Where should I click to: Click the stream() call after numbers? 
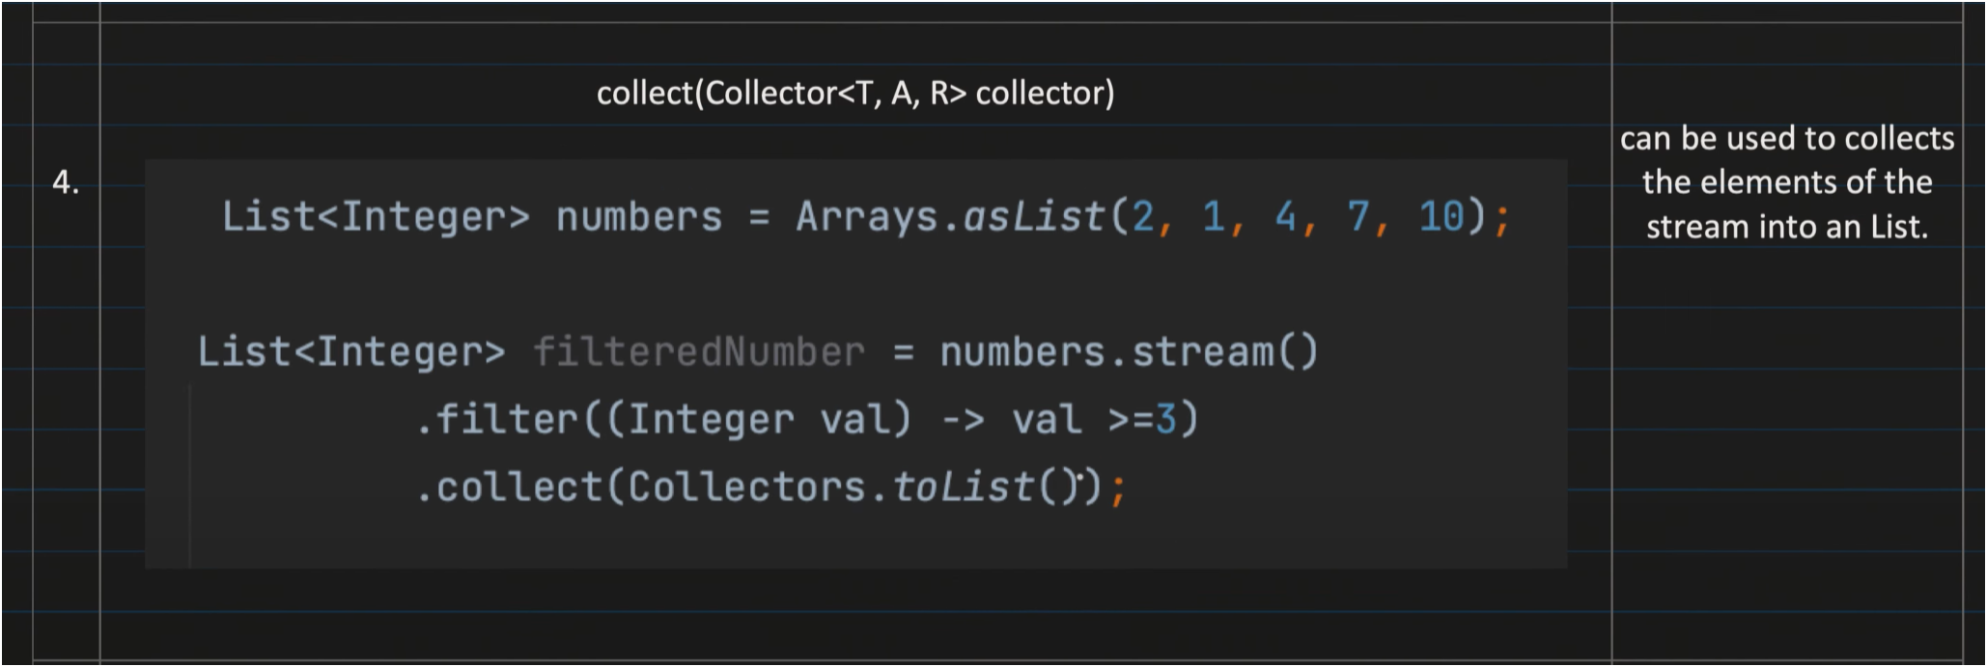[x=1224, y=352]
